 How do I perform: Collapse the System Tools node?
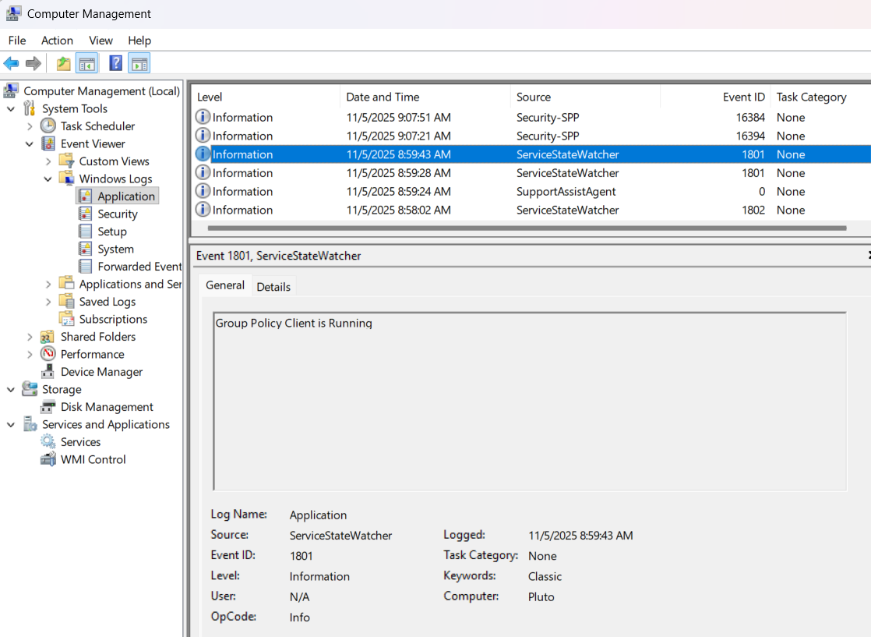pyautogui.click(x=11, y=109)
